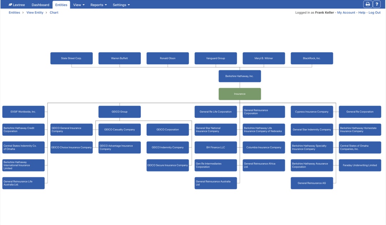Click the General Reinsurance AG node
Screen dimensions: 386x225
coord(312,183)
